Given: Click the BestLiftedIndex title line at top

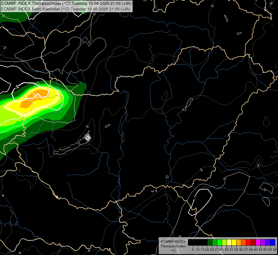Looking at the screenshot, I should click(x=66, y=9).
